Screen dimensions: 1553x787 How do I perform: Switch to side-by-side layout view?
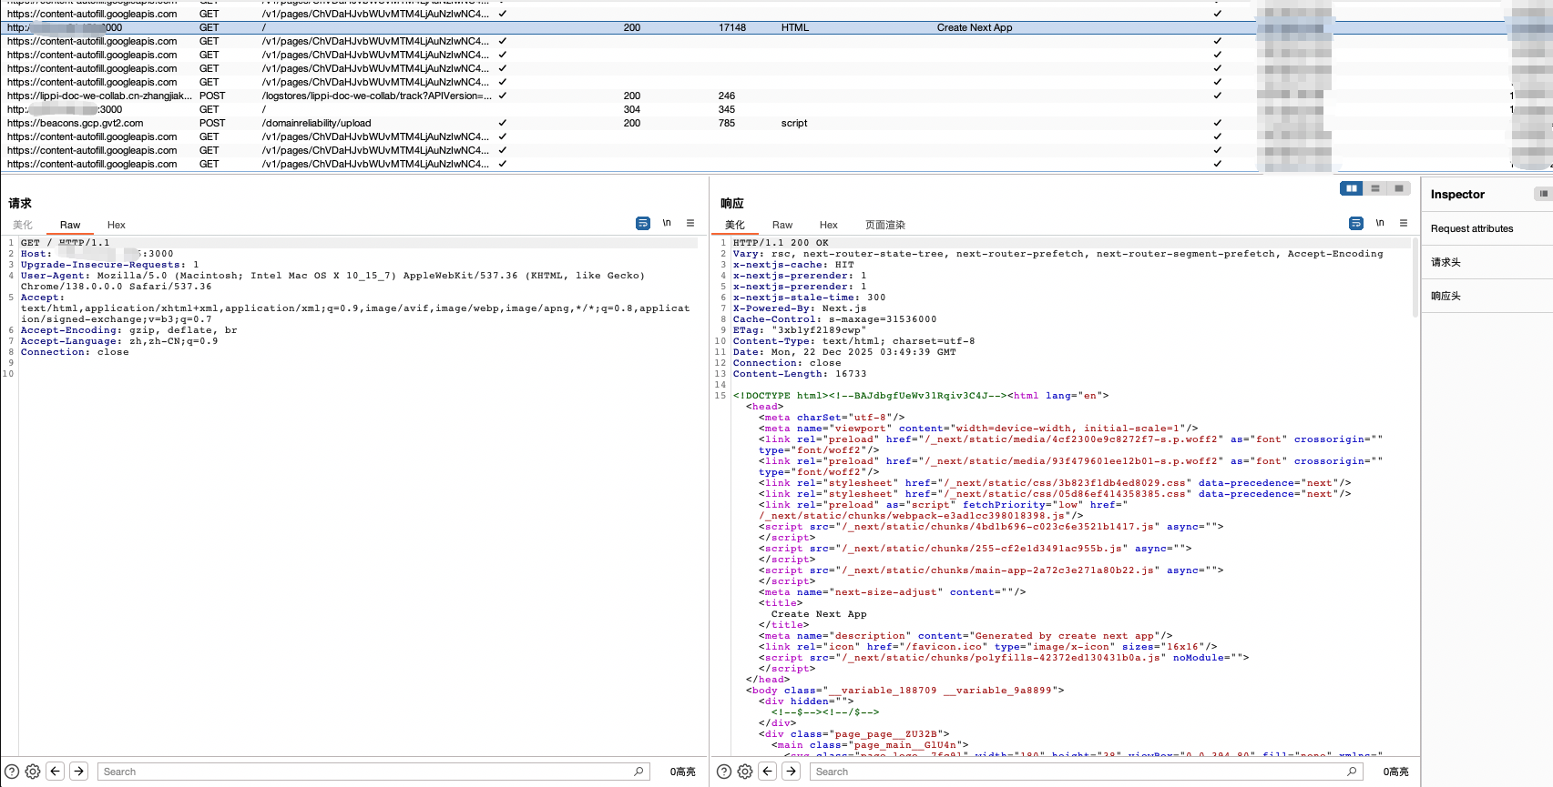point(1352,188)
